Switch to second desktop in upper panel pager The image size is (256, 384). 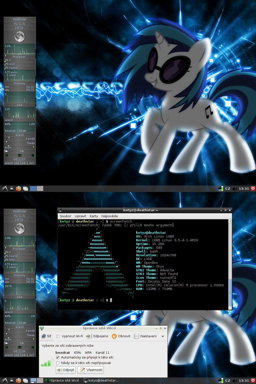pos(40,188)
